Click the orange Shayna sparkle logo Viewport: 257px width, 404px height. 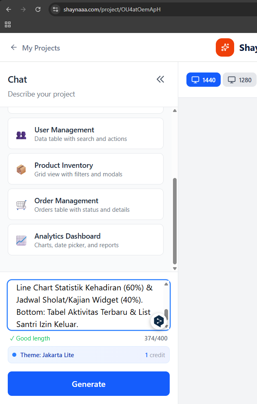coord(225,48)
